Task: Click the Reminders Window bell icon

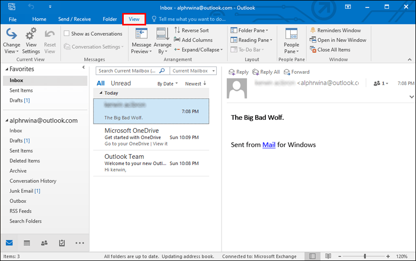Action: tap(313, 30)
